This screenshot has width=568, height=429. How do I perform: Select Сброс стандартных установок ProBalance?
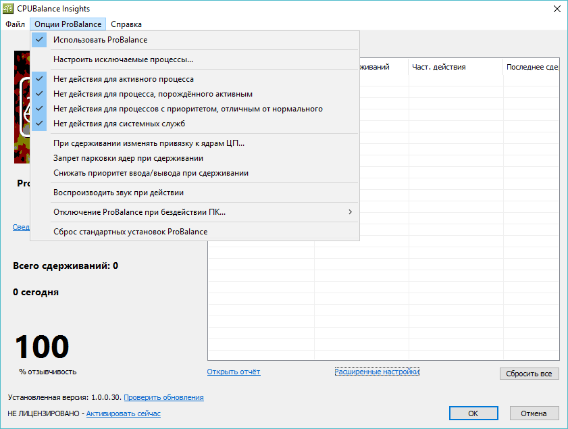click(195, 232)
